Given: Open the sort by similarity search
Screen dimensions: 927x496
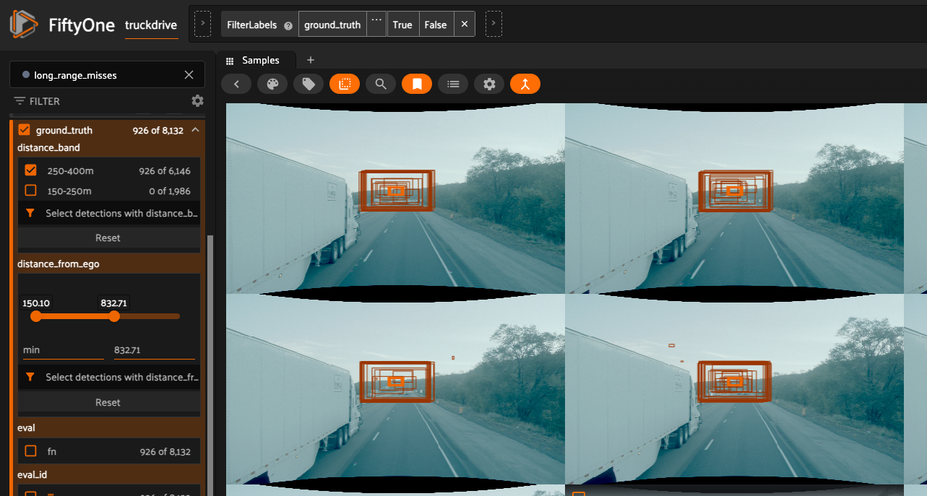Looking at the screenshot, I should click(x=381, y=84).
